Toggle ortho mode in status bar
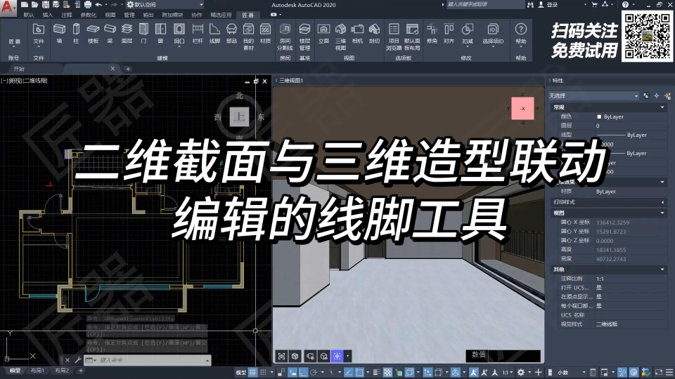675x379 pixels. pos(303,372)
